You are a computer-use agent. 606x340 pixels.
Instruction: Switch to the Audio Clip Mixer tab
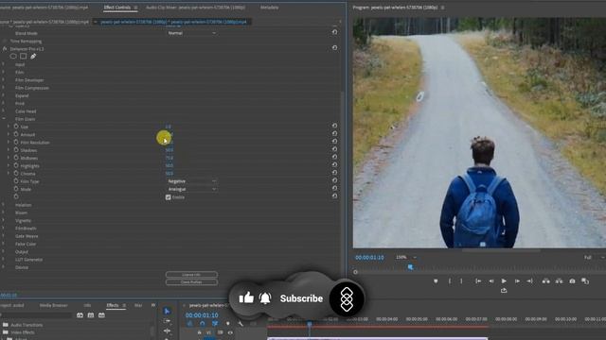click(x=195, y=8)
